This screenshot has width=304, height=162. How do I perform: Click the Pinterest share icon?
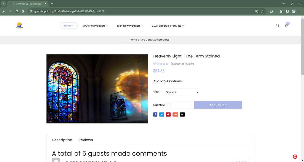coord(168,114)
